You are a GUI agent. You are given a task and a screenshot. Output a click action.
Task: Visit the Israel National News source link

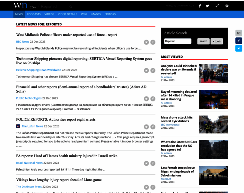29,163
